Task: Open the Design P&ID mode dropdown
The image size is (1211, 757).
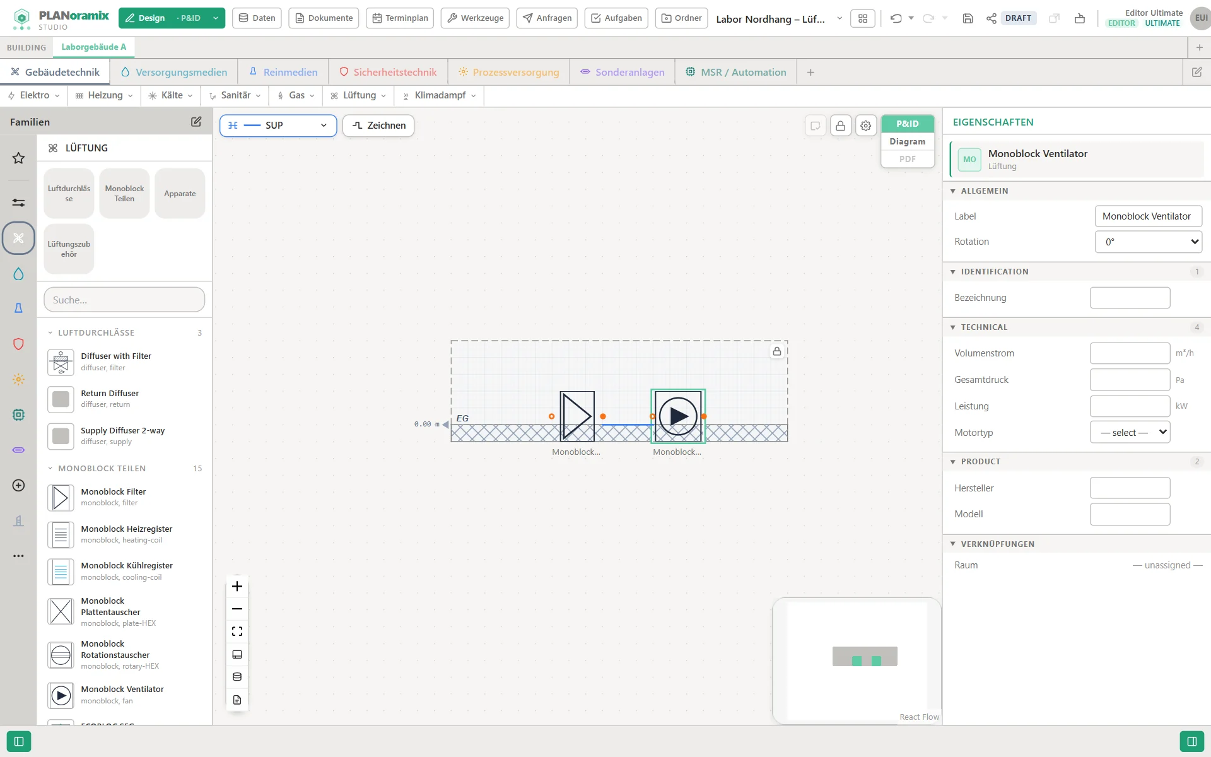Action: coord(172,18)
